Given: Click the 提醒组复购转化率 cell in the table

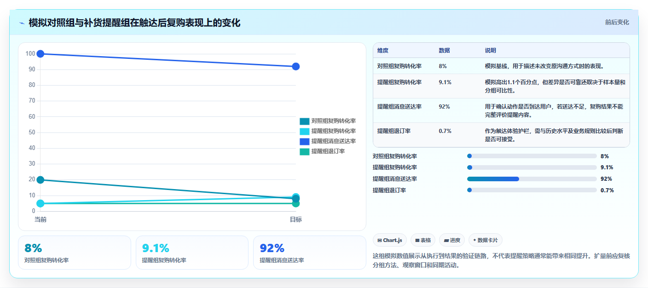Looking at the screenshot, I should [x=399, y=82].
